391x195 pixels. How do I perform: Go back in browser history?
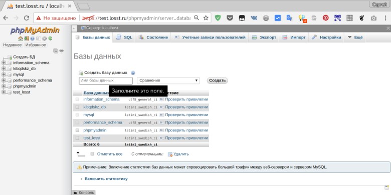click(6, 18)
